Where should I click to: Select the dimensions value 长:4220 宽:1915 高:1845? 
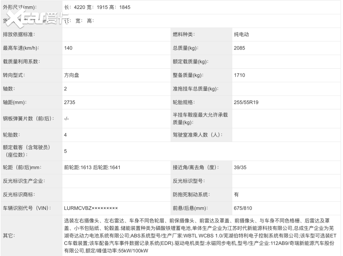97,7
